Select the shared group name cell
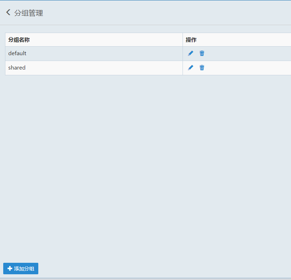 (x=94, y=68)
